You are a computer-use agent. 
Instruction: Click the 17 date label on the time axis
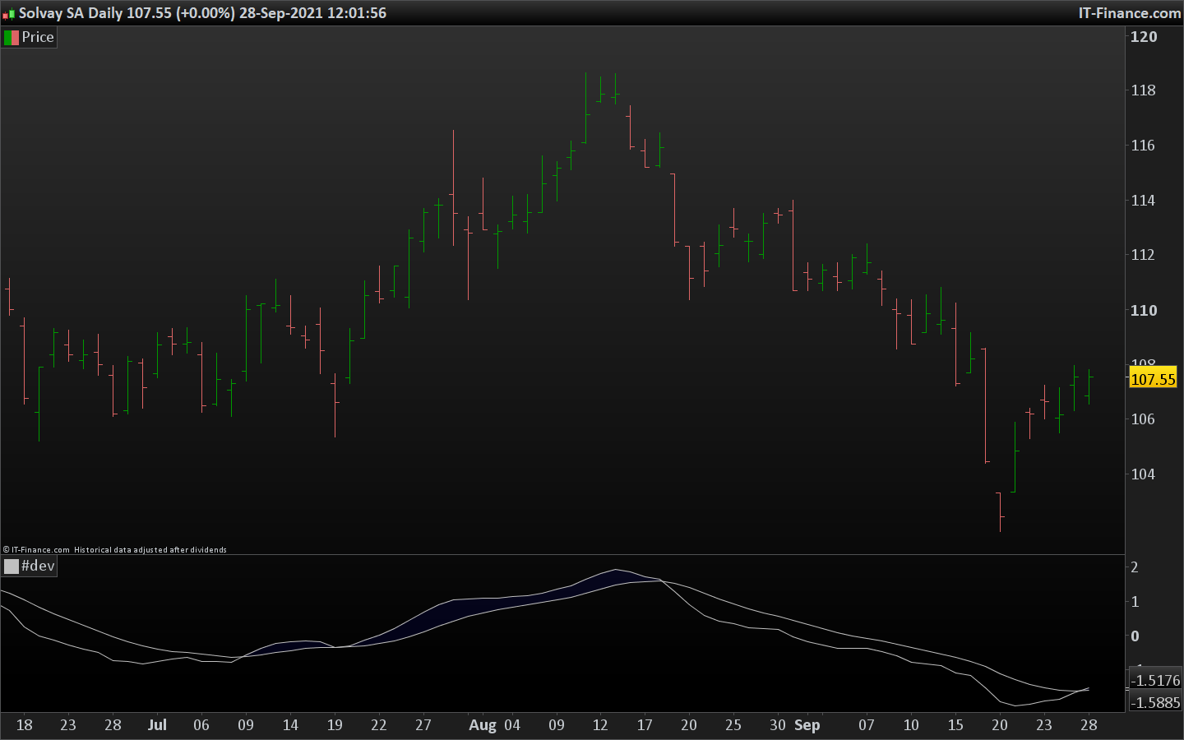(x=645, y=725)
